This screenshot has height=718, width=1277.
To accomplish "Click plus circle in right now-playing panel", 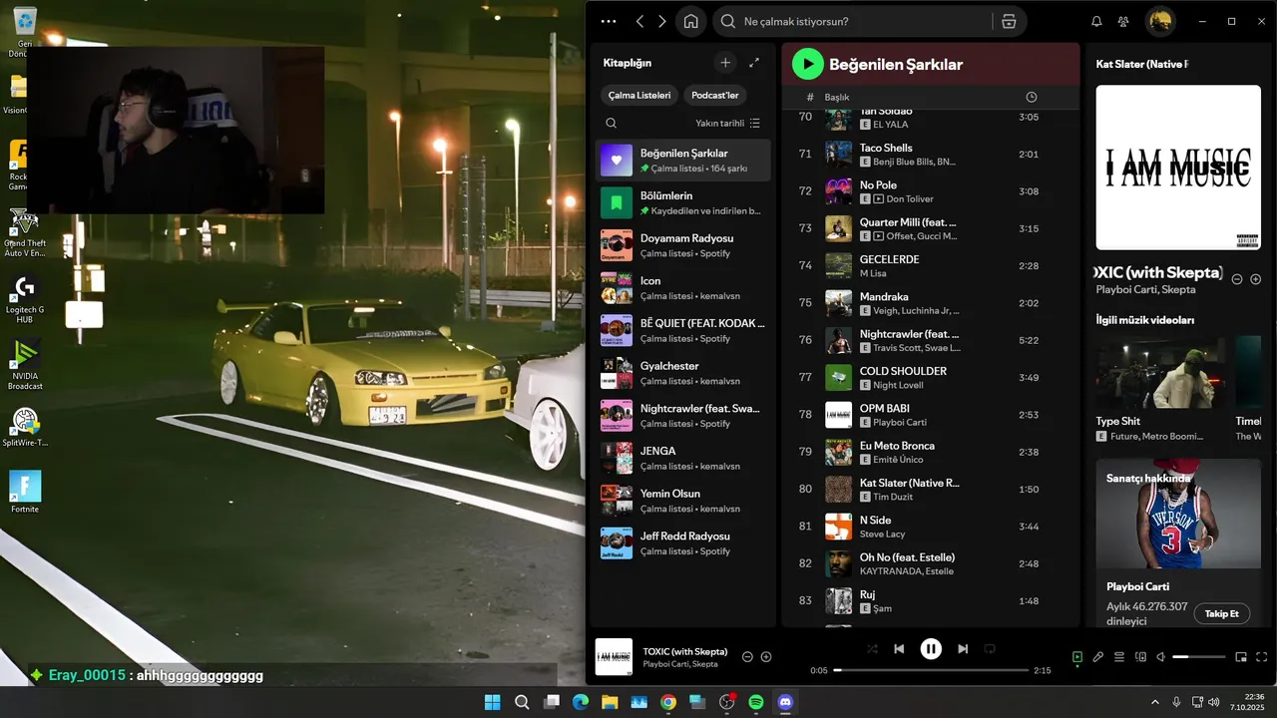I will pyautogui.click(x=1256, y=279).
